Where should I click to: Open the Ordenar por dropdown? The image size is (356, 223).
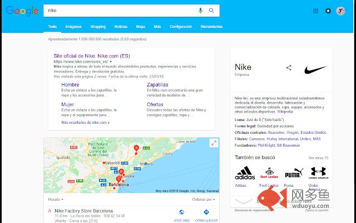[x=204, y=200]
